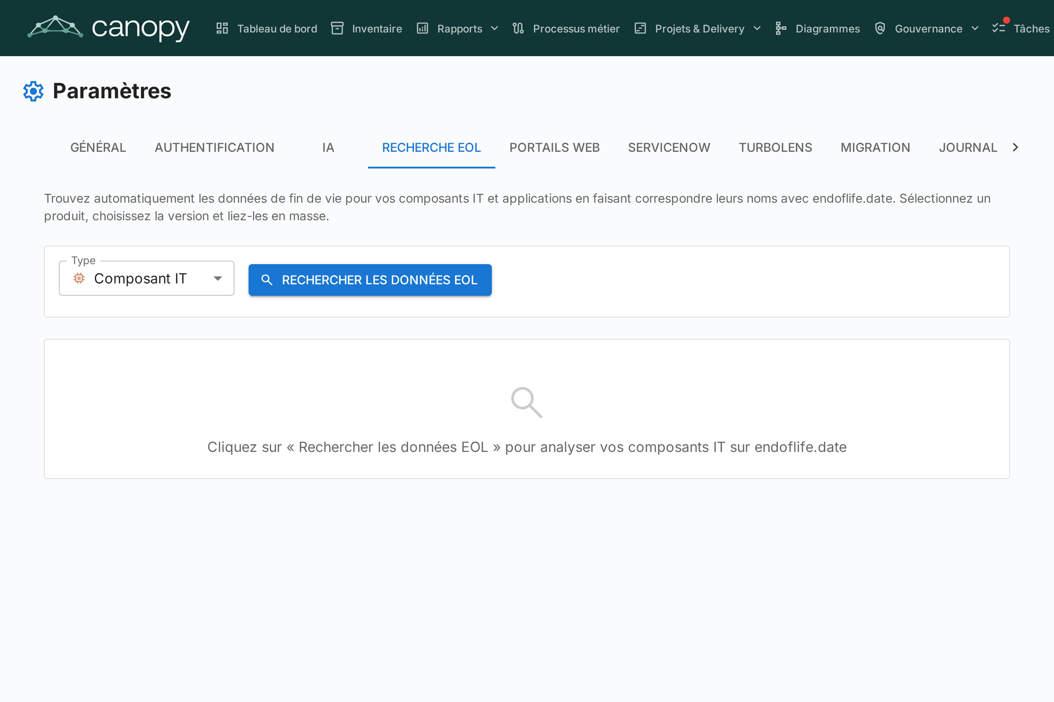Click the Projets & Delivery icon
Viewport: 1054px width, 702px height.
coord(640,28)
